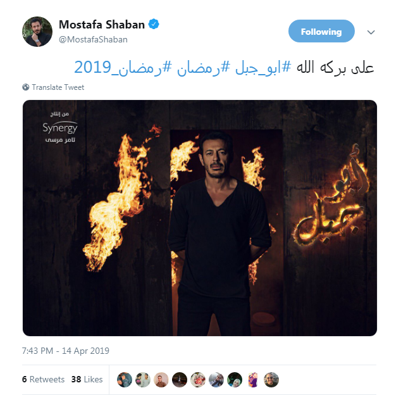Open sixth liker's avatar in the row
This screenshot has height=395, width=401.
click(216, 379)
